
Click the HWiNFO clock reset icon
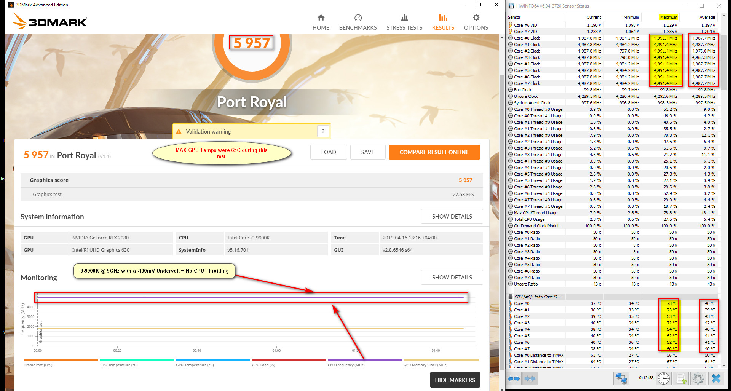663,378
